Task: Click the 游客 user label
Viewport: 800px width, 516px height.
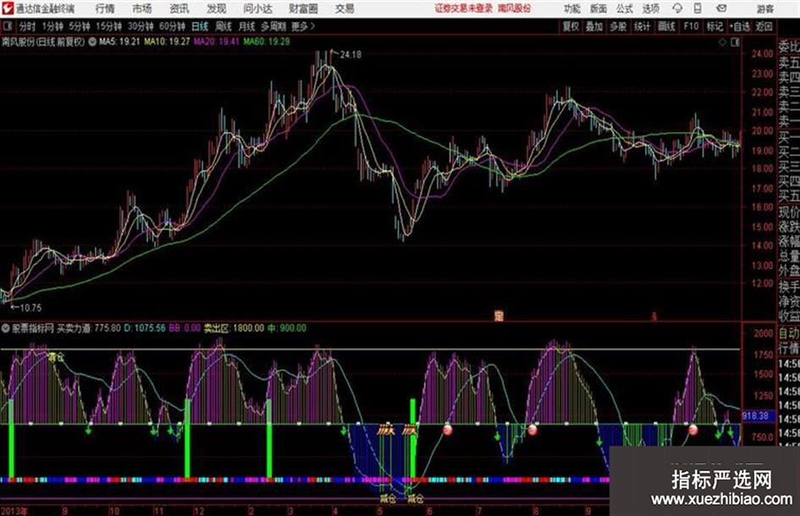Action: pyautogui.click(x=764, y=8)
